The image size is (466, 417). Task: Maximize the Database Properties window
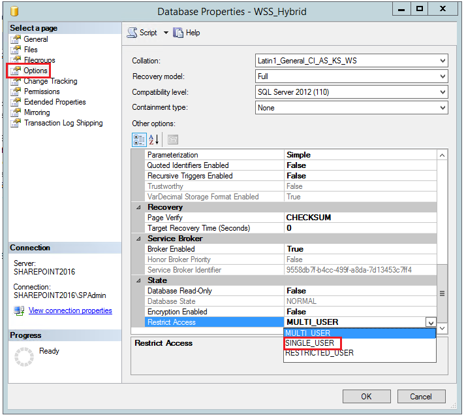[420, 9]
